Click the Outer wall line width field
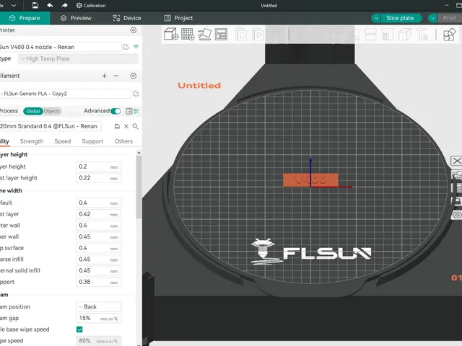This screenshot has height=346, width=462. pos(98,226)
